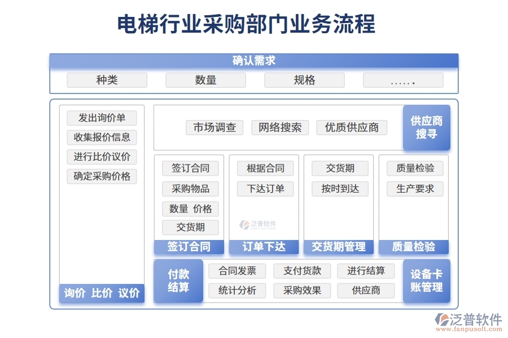The image size is (508, 338).
Task: Select the 规格 requirement box
Action: 304,79
